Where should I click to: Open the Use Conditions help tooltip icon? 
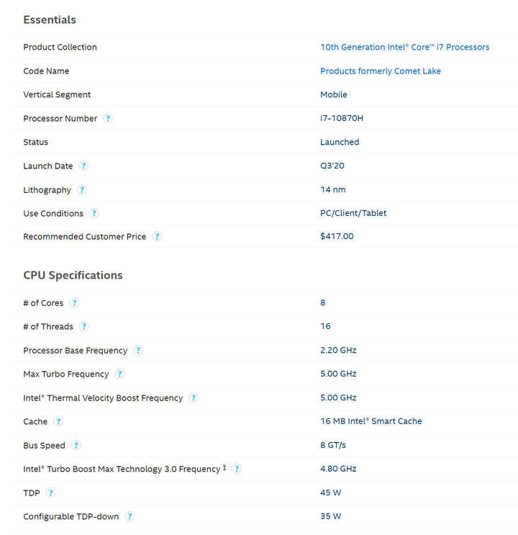[94, 213]
